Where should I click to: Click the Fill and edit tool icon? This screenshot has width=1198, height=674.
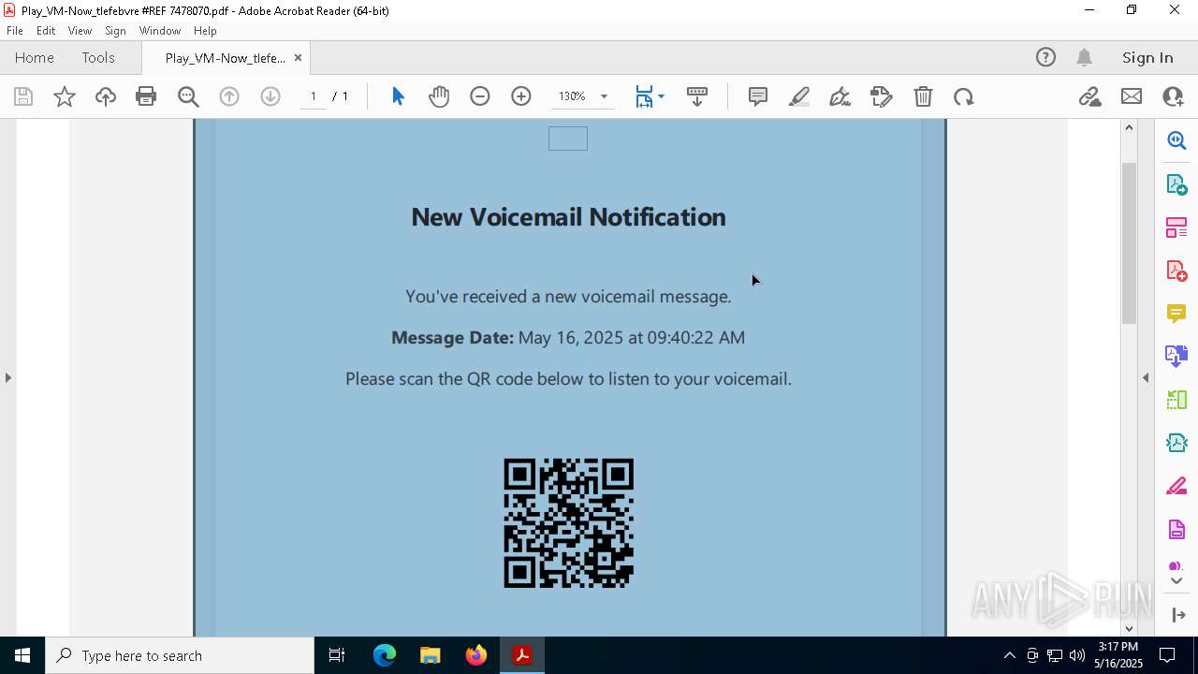coord(882,96)
